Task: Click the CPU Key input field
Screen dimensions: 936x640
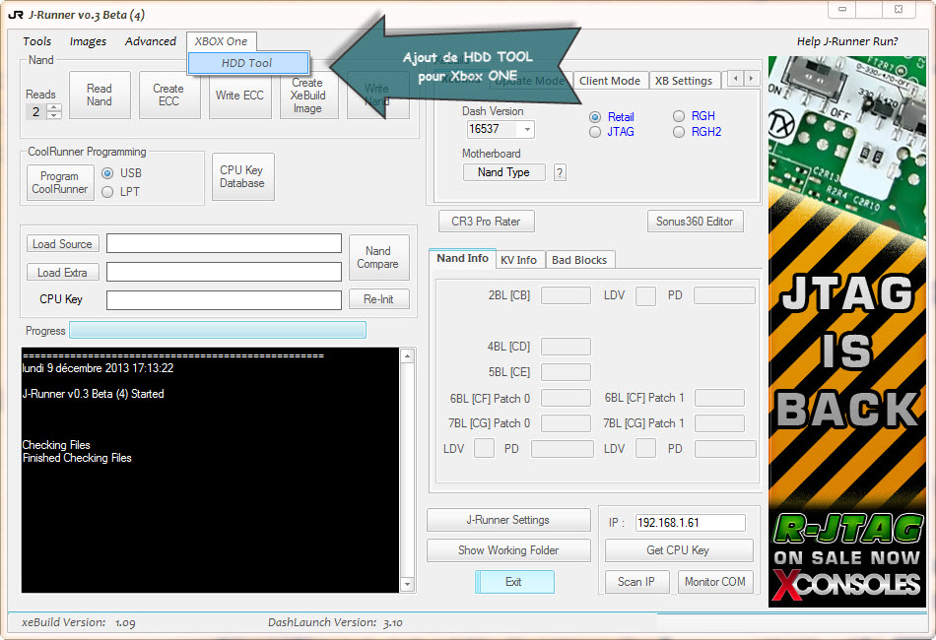Action: click(224, 300)
